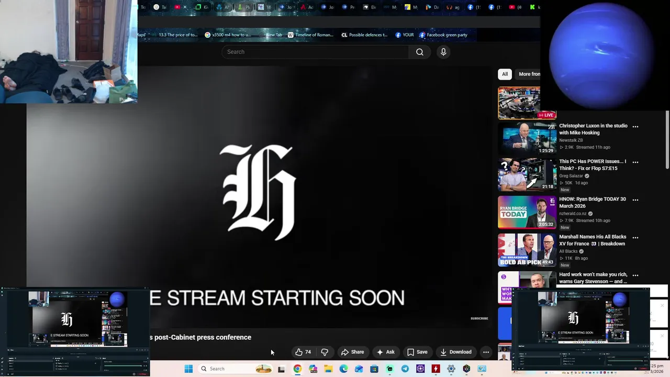
Task: Open HNOW: Ryan Bridge TODAY video title
Action: coord(593,203)
